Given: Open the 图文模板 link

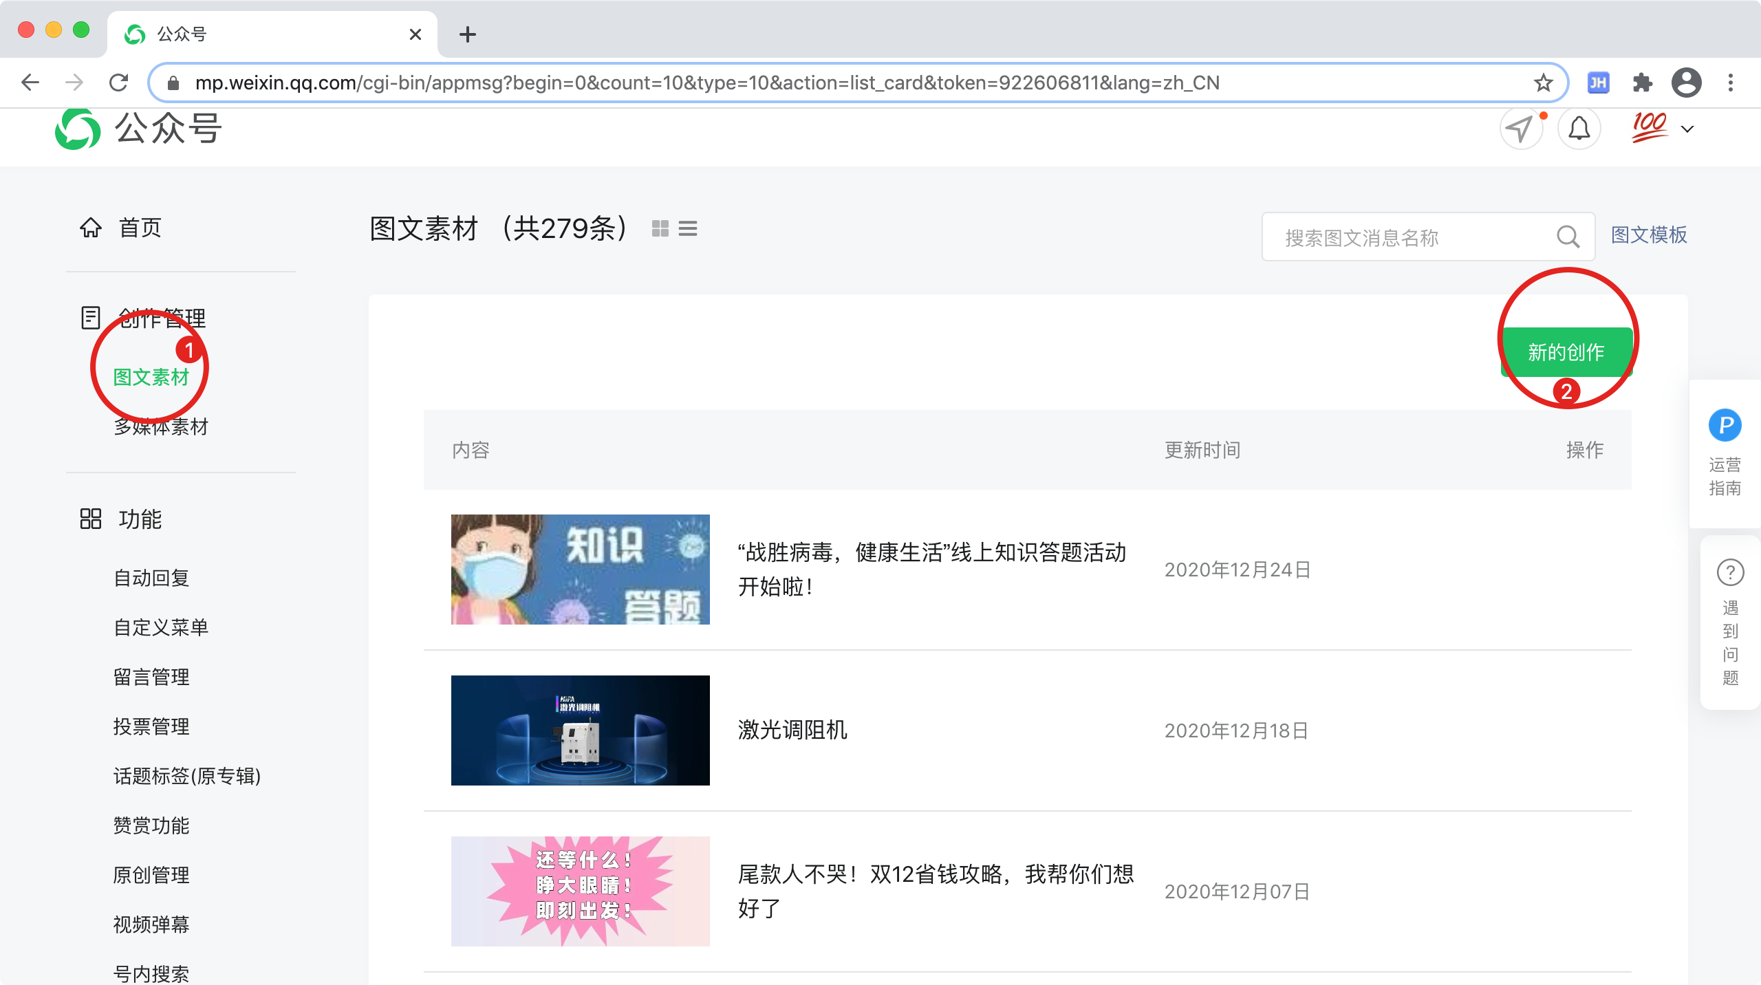Looking at the screenshot, I should 1649,235.
